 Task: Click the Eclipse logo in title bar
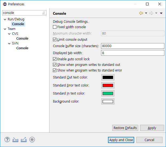[5, 4]
